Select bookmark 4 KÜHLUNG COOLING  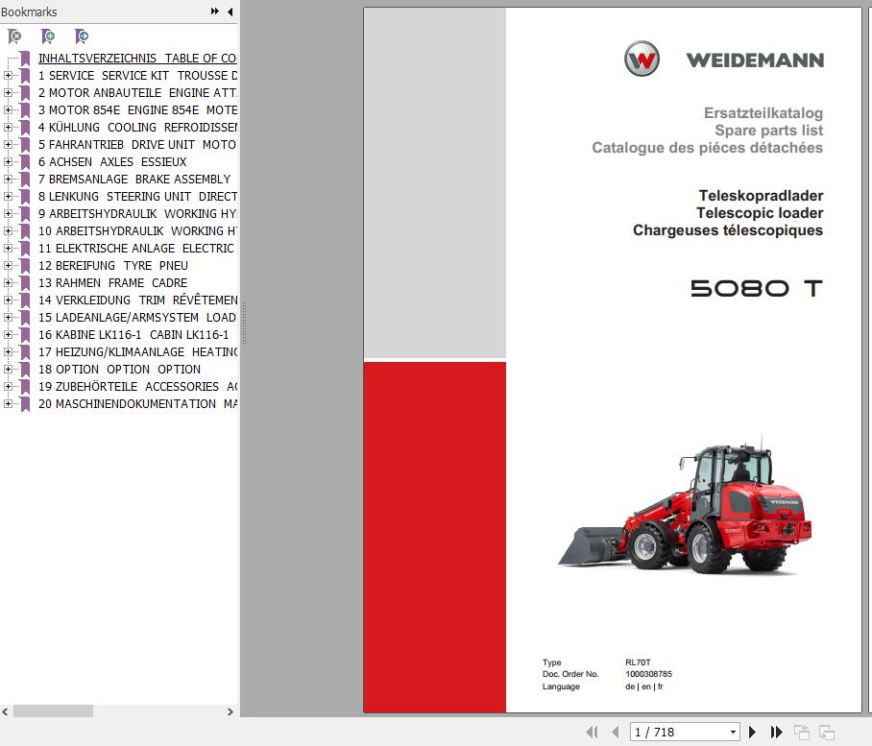tap(137, 128)
